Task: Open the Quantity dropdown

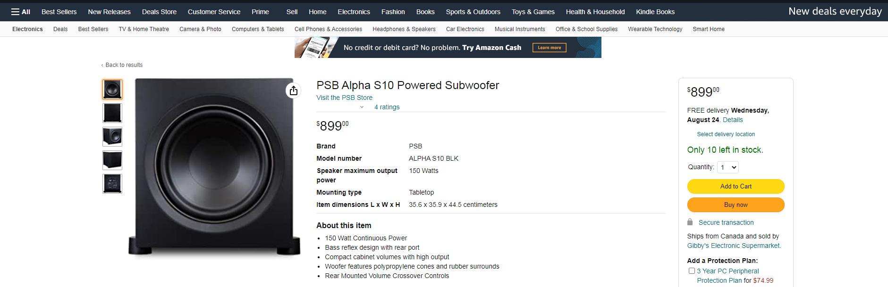Action: coord(727,167)
